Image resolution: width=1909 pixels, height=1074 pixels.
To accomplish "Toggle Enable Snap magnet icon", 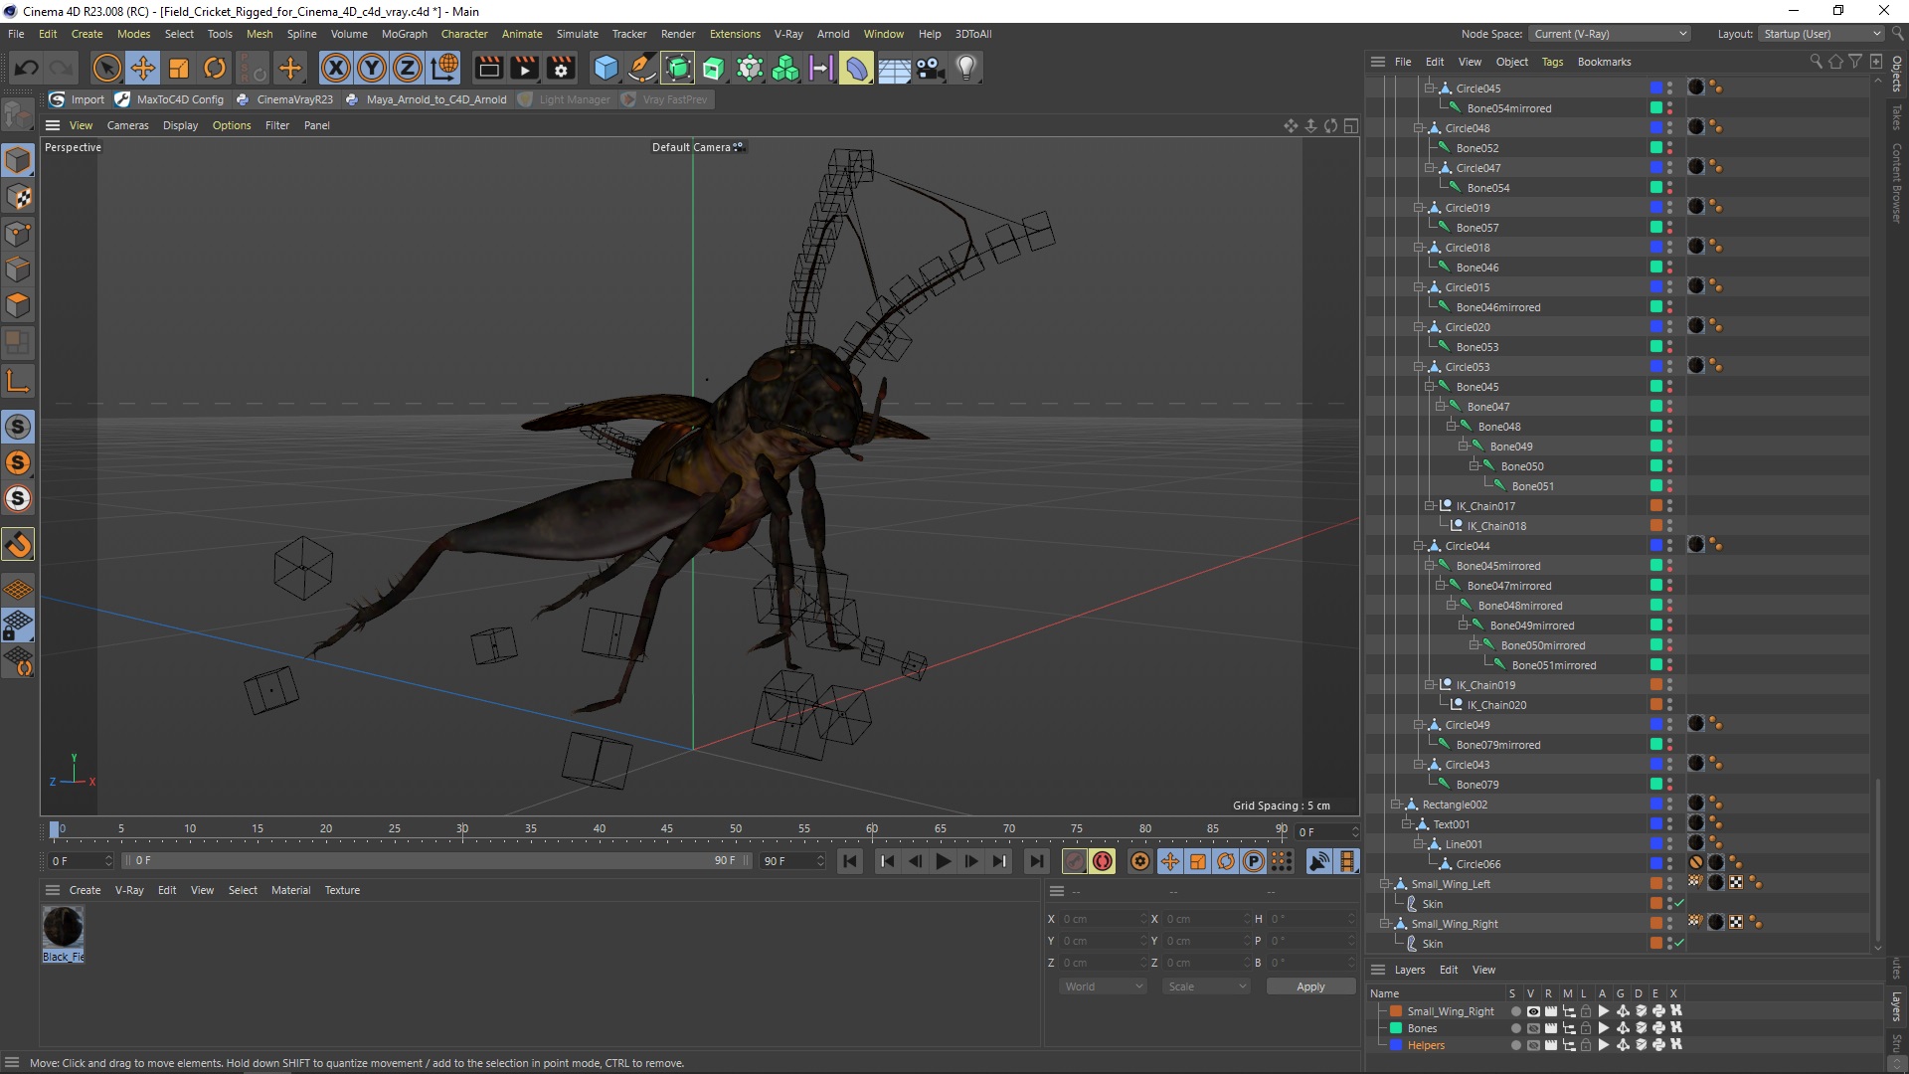I will 18,544.
